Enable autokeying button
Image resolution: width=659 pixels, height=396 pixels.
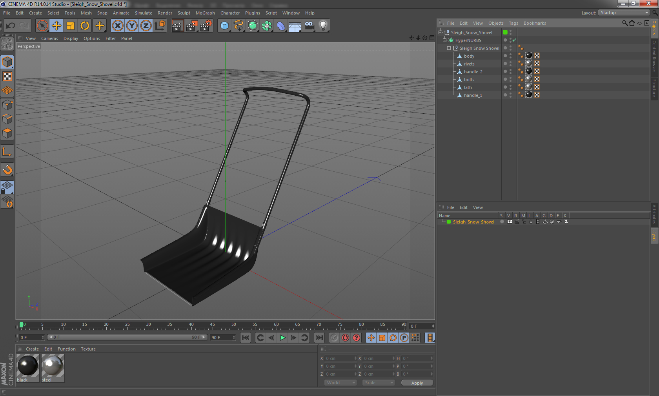coord(345,338)
